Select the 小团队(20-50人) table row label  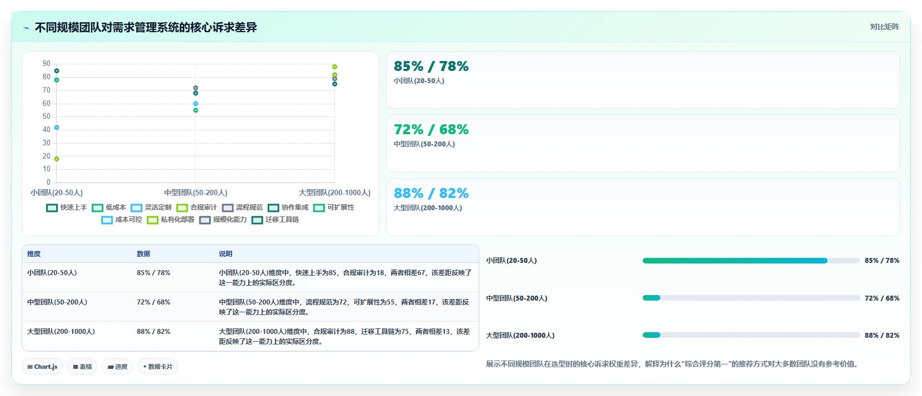pos(52,273)
